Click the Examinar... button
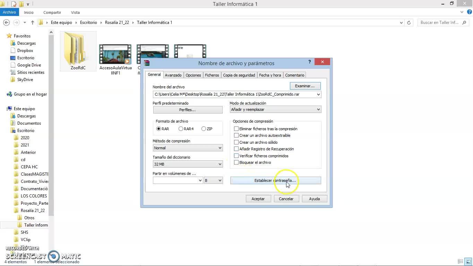This screenshot has height=266, width=473. (x=305, y=86)
